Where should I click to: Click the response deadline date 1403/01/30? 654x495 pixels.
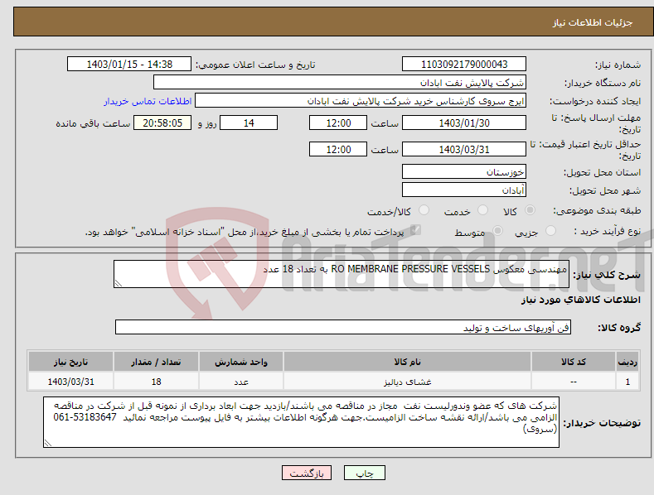464,123
